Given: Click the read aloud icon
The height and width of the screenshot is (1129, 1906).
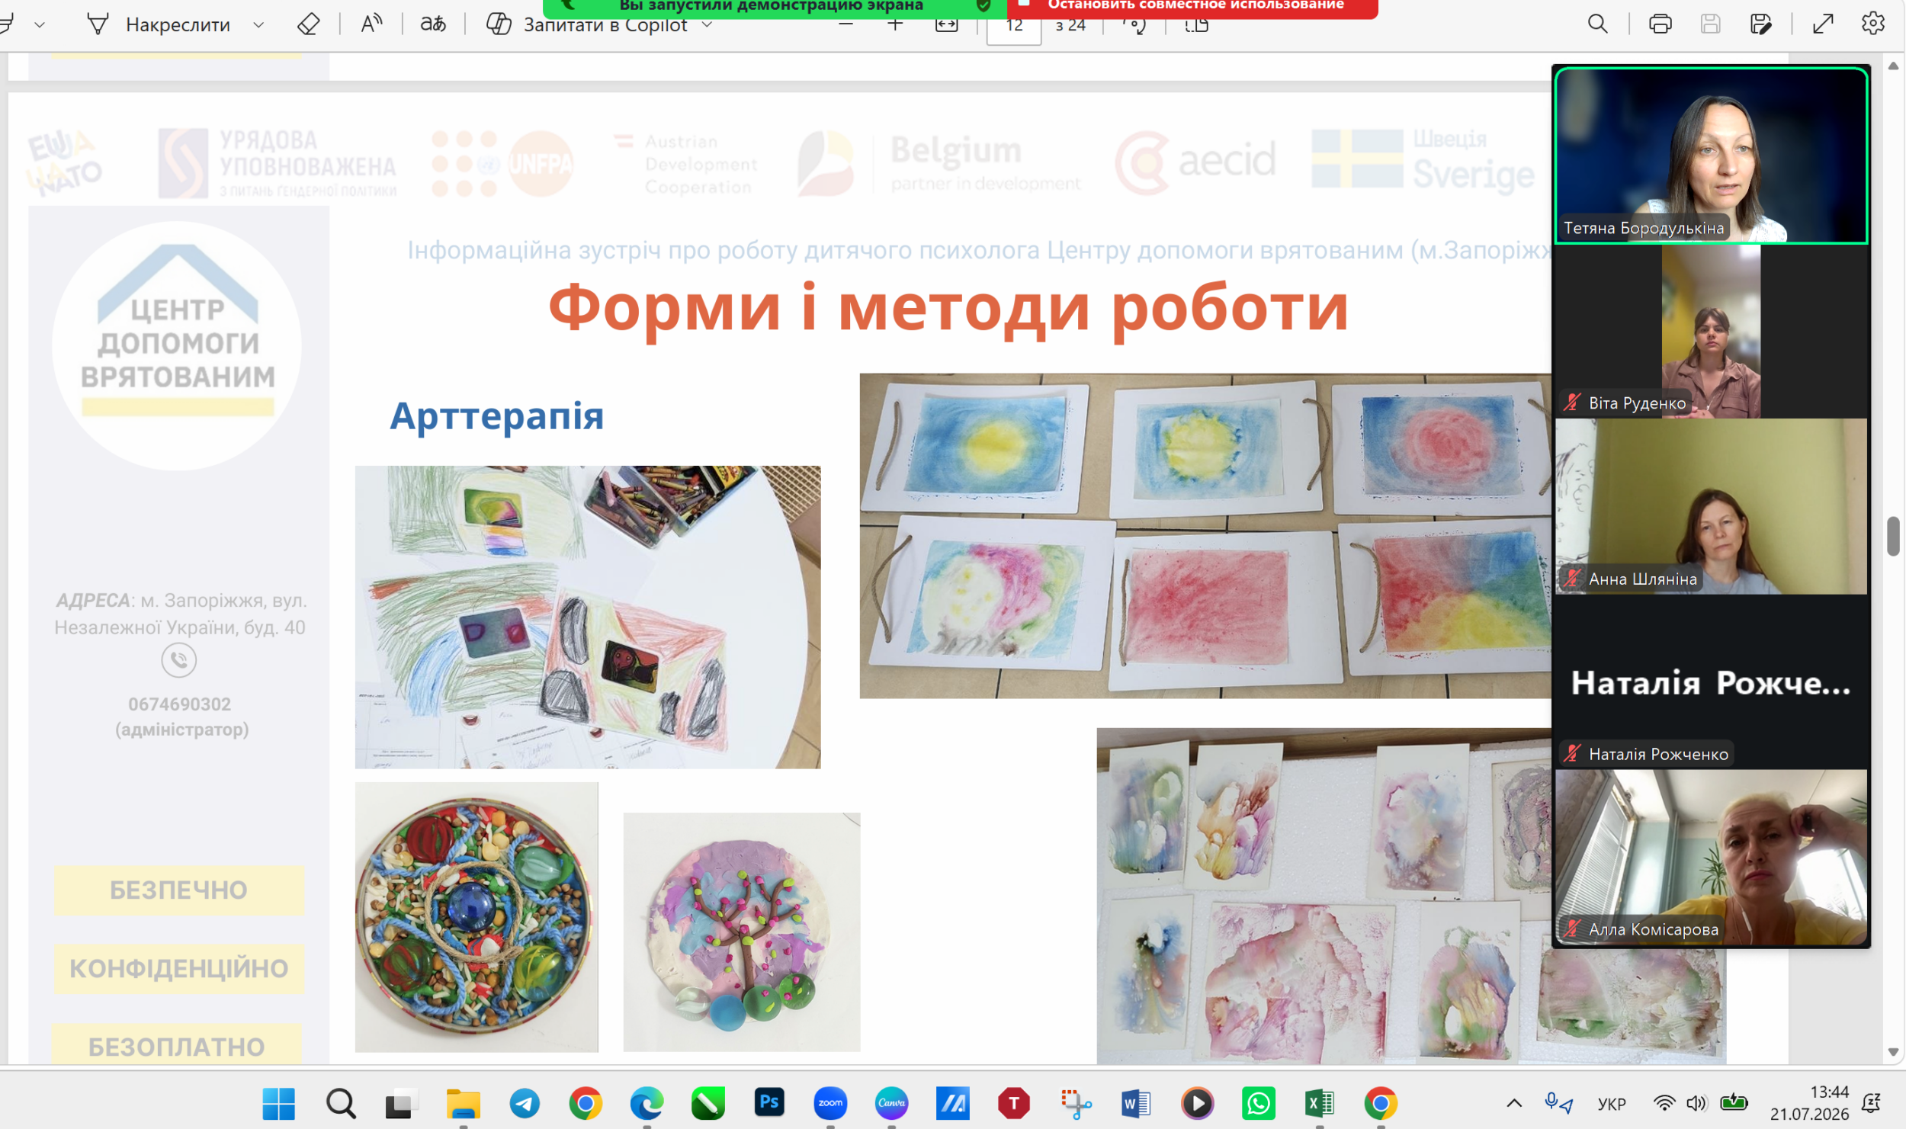Looking at the screenshot, I should pos(371,24).
